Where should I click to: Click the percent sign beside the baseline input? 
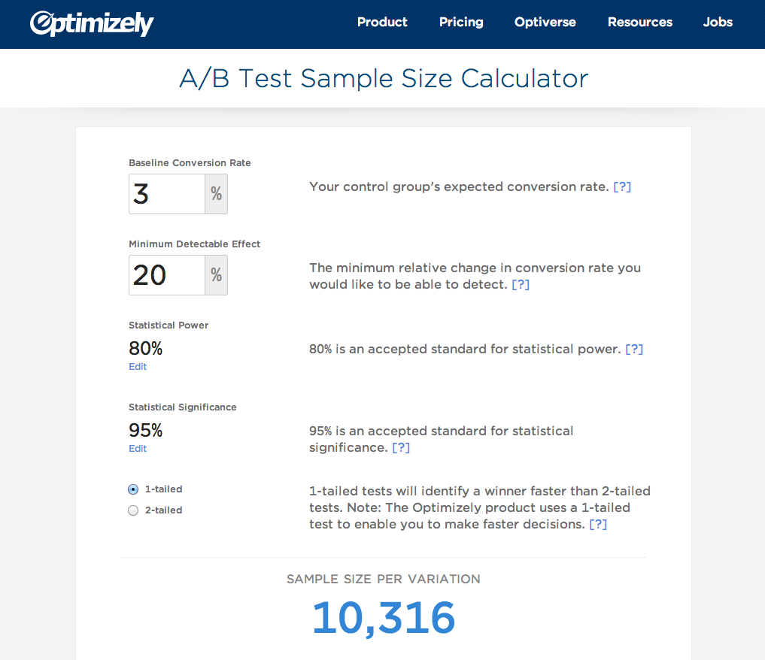[x=216, y=193]
